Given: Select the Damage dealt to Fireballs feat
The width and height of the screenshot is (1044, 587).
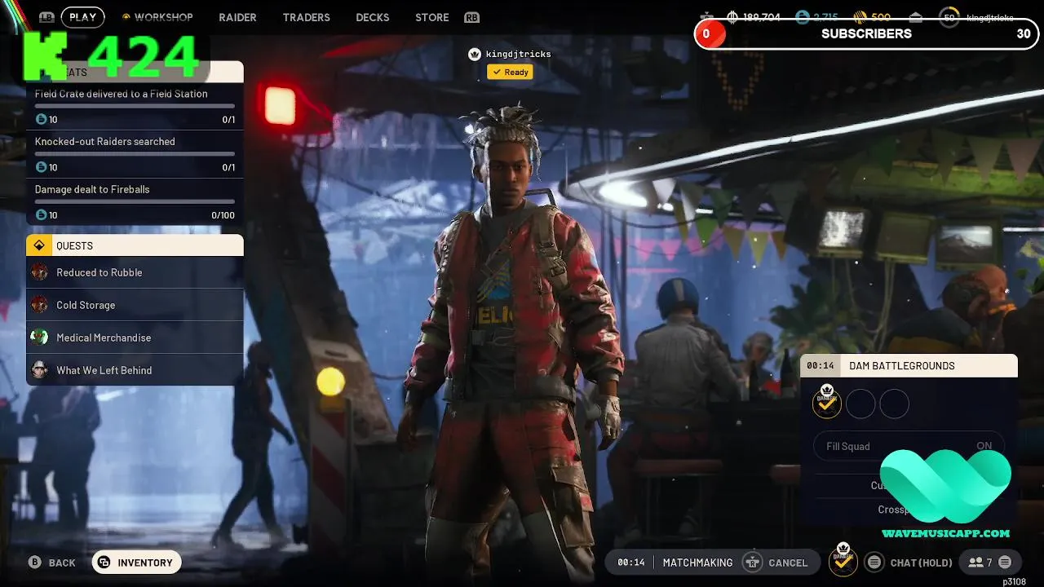Looking at the screenshot, I should (135, 201).
